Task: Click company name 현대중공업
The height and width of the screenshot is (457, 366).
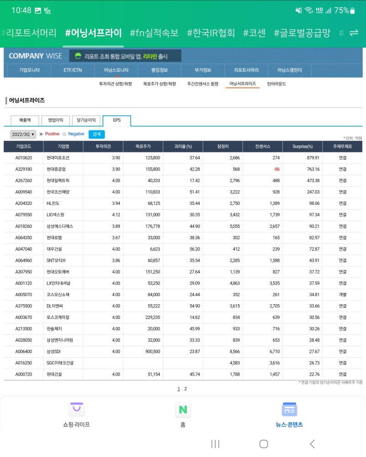Action: 56,169
